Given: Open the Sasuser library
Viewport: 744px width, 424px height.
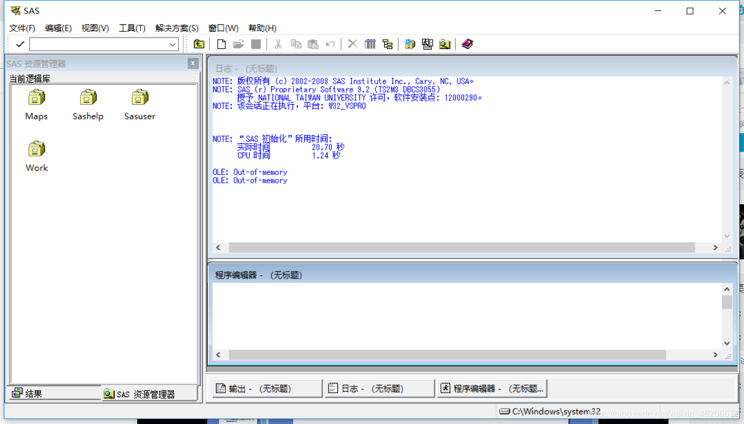Looking at the screenshot, I should click(x=140, y=105).
